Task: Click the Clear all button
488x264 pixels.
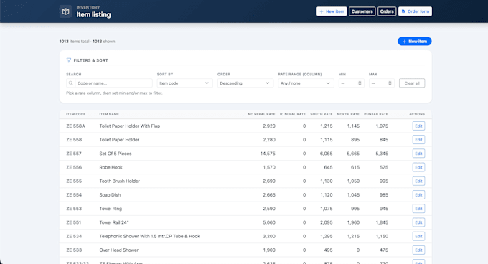Action: pyautogui.click(x=412, y=83)
